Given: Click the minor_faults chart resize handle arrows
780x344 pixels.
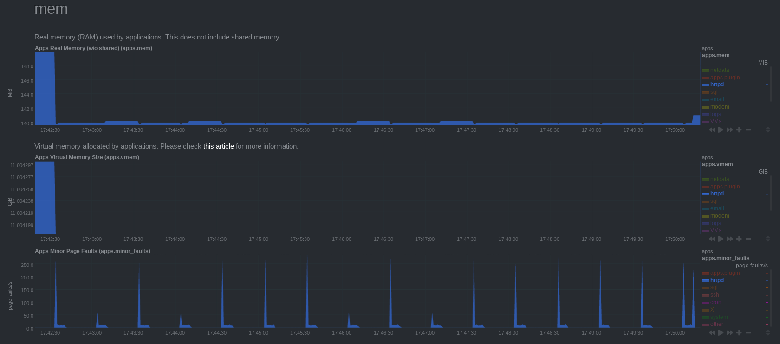Looking at the screenshot, I should tap(768, 332).
